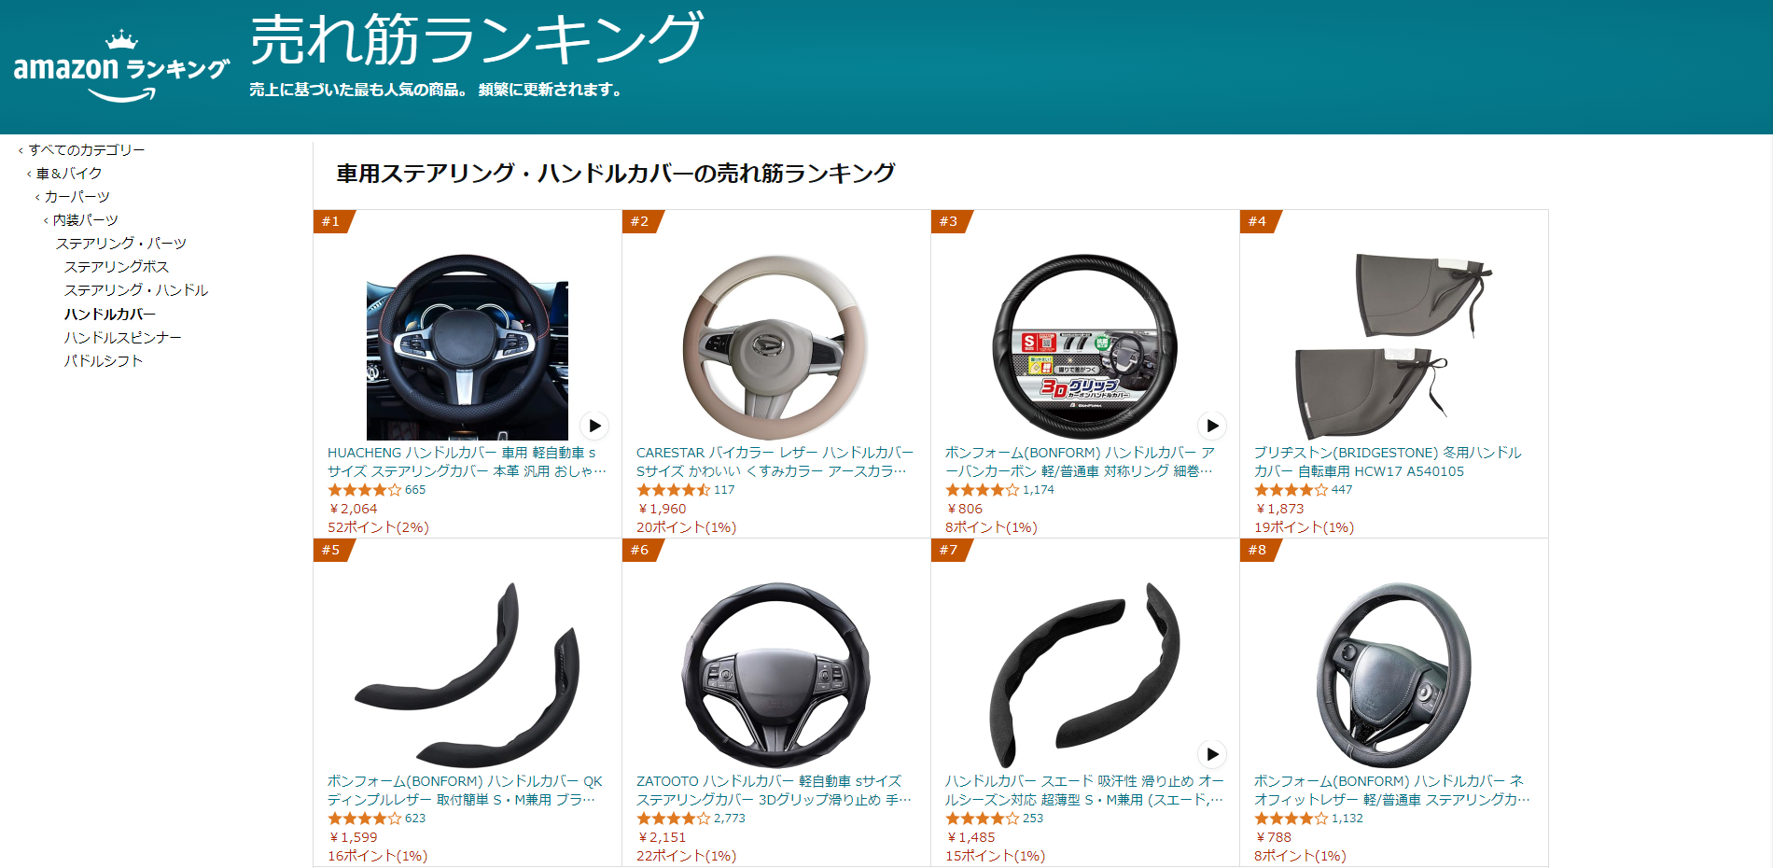Go back to すべてのカテゴリー
1773x868 pixels.
point(86,149)
